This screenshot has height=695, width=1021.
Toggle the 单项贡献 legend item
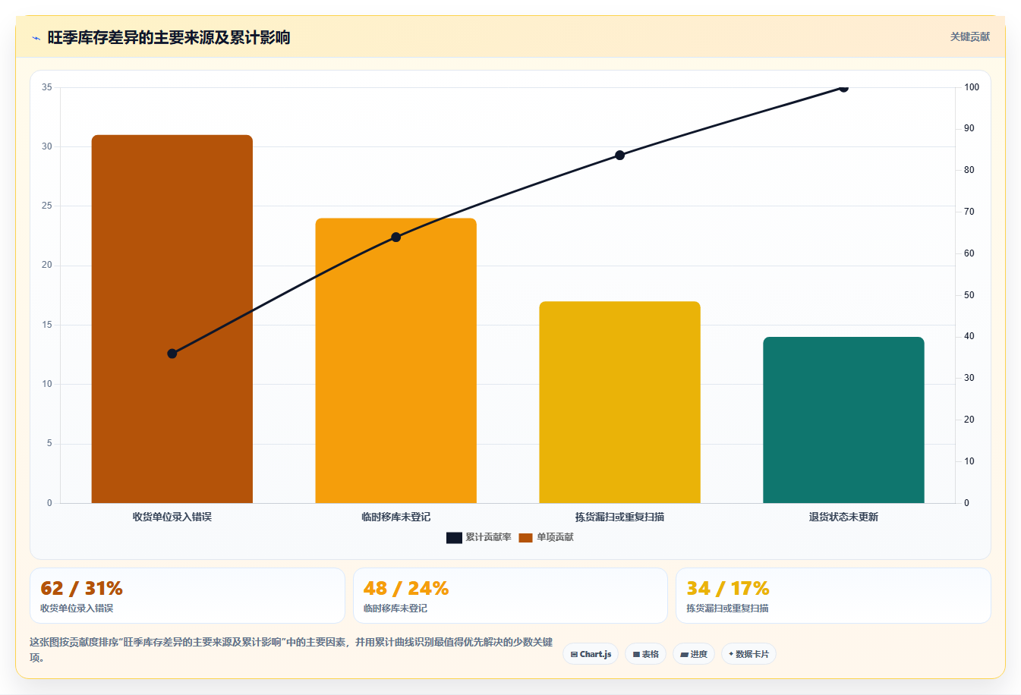[x=547, y=537]
